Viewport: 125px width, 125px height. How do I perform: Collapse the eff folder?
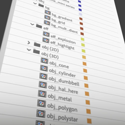pos(32,24)
